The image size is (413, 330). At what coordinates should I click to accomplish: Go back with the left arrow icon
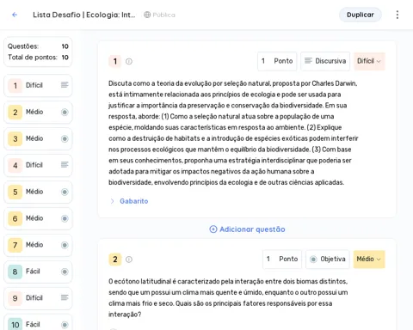15,15
